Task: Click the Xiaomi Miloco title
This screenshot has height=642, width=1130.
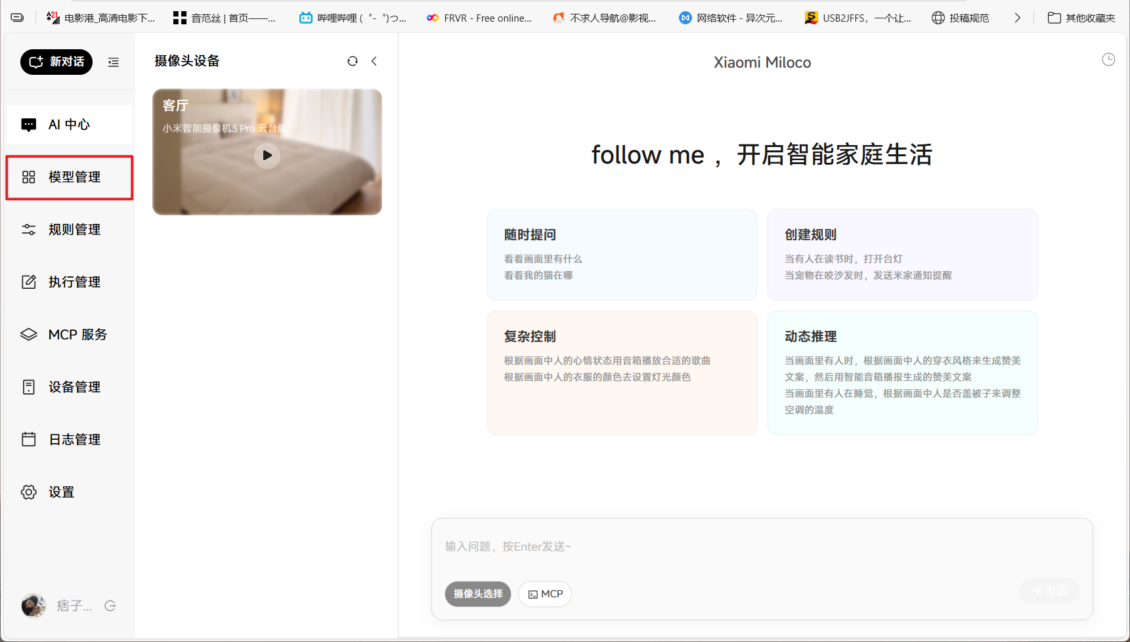Action: (x=762, y=62)
